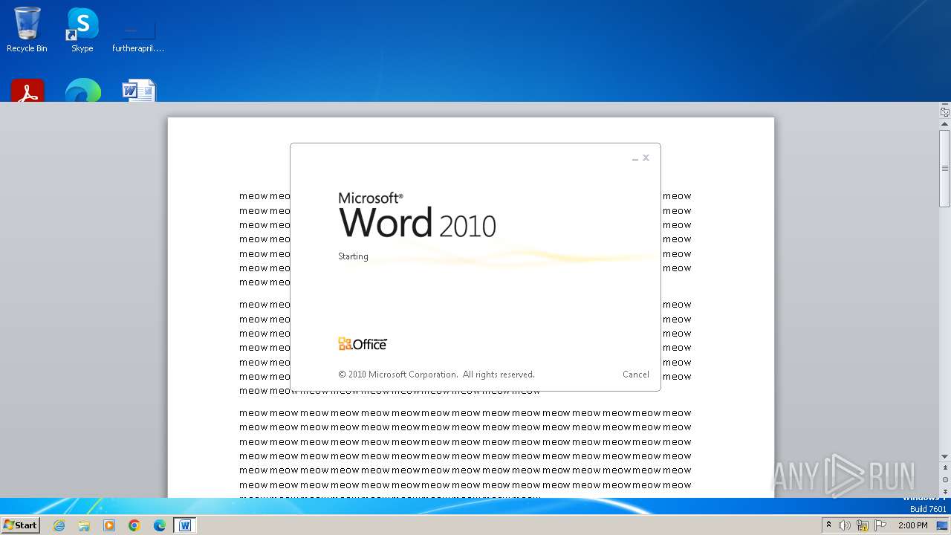
Task: Minimize the Word splash screen
Action: pyautogui.click(x=635, y=158)
